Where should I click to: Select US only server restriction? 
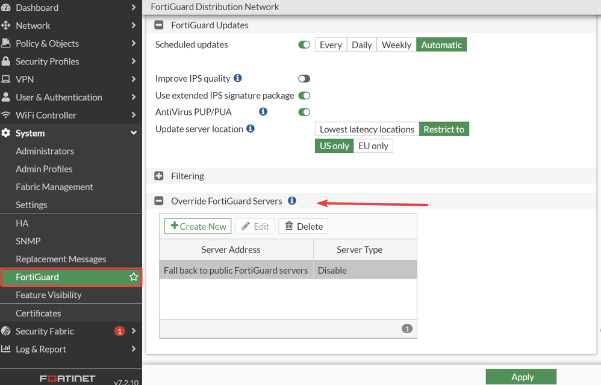coord(334,146)
